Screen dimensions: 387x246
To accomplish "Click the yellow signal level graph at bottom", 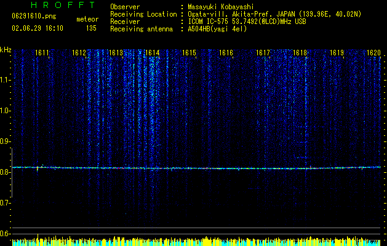I will point(196,241).
